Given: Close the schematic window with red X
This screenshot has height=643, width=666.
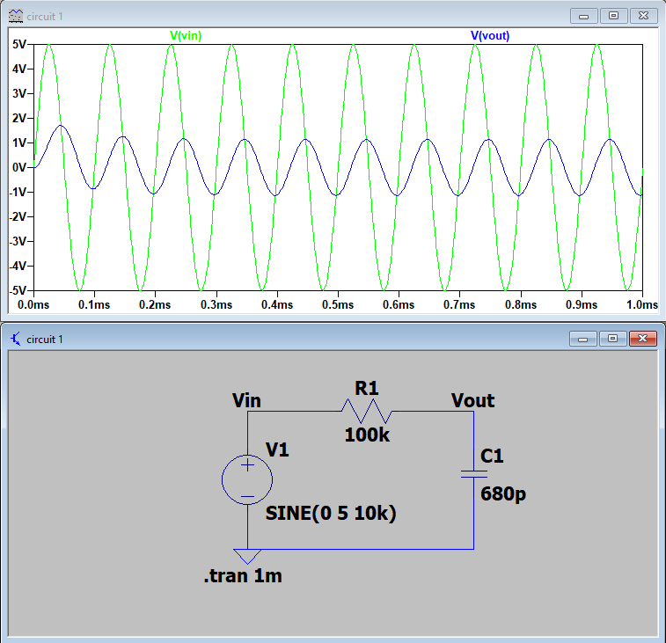Looking at the screenshot, I should point(642,339).
